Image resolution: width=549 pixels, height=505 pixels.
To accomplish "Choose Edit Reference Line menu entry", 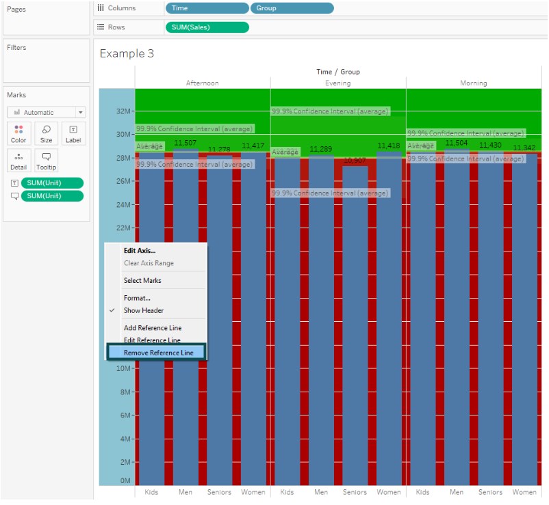I will point(152,340).
